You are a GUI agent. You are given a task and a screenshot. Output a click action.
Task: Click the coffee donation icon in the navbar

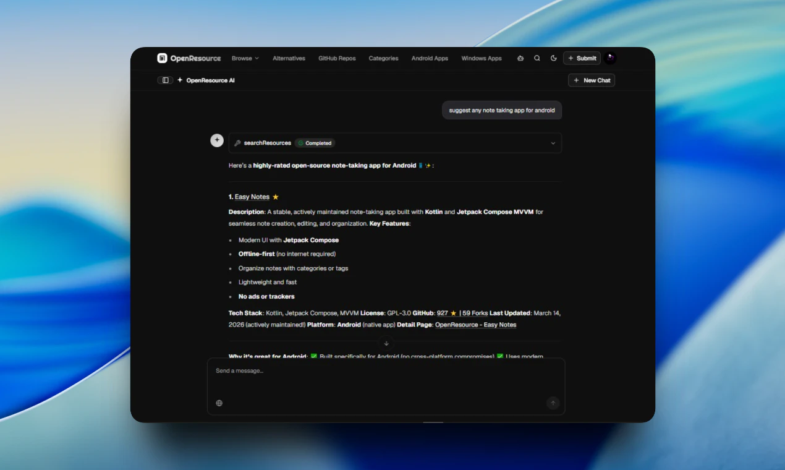click(520, 58)
